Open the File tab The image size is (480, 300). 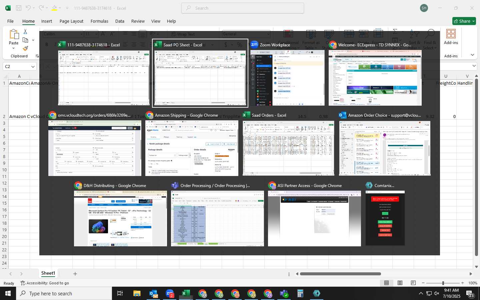(x=10, y=21)
